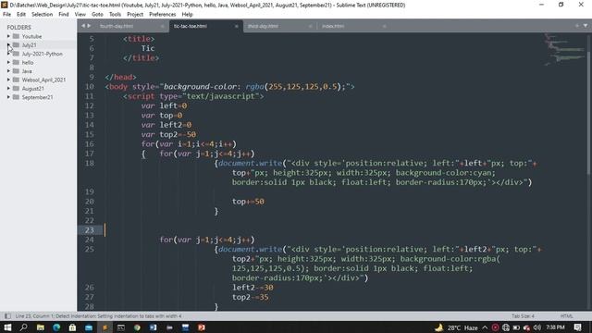Open the Tools menu

115,15
